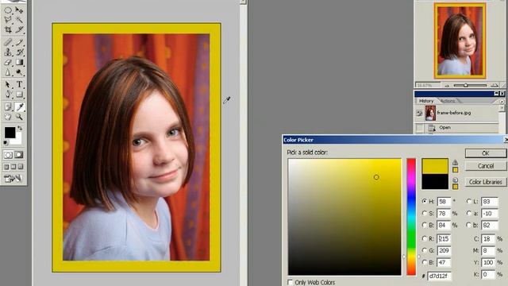Select the Magic Wand tool

pos(19,20)
